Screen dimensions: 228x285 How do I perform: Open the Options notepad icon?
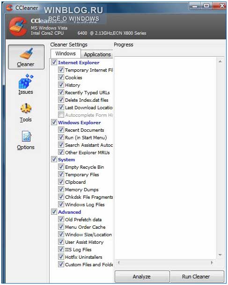point(27,136)
